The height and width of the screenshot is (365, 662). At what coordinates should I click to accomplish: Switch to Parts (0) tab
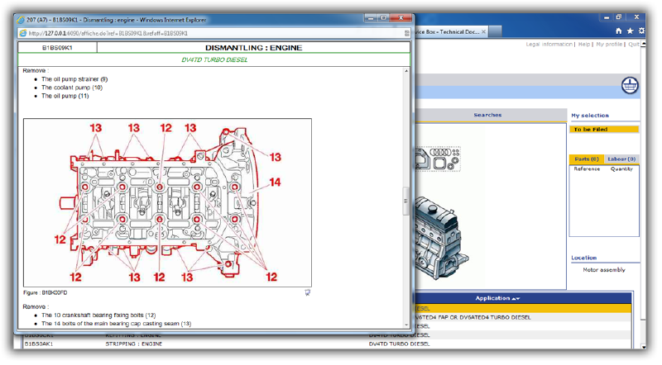[x=587, y=159]
